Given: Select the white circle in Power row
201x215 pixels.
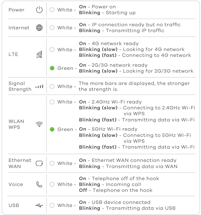Looking at the screenshot, I should tap(52, 10).
